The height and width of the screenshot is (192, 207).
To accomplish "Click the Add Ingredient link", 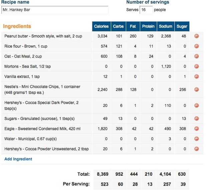I will 18,159.
